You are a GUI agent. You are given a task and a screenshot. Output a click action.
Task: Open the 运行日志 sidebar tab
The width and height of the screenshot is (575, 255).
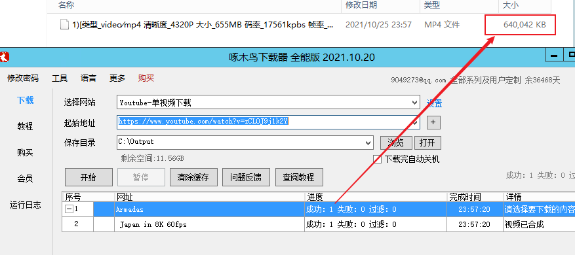click(x=26, y=205)
